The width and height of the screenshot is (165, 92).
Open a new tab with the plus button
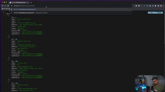31,3
